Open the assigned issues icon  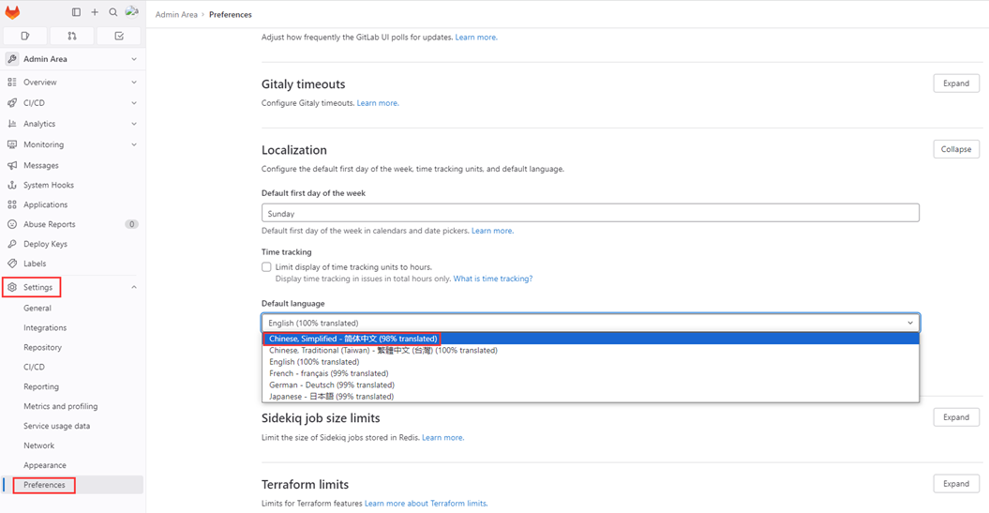25,36
